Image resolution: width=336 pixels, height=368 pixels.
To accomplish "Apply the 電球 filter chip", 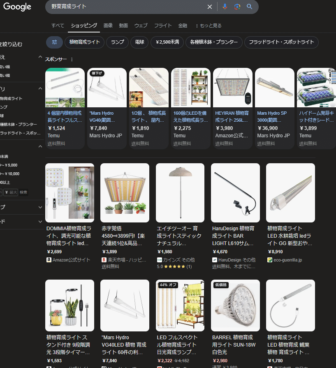I will (139, 42).
